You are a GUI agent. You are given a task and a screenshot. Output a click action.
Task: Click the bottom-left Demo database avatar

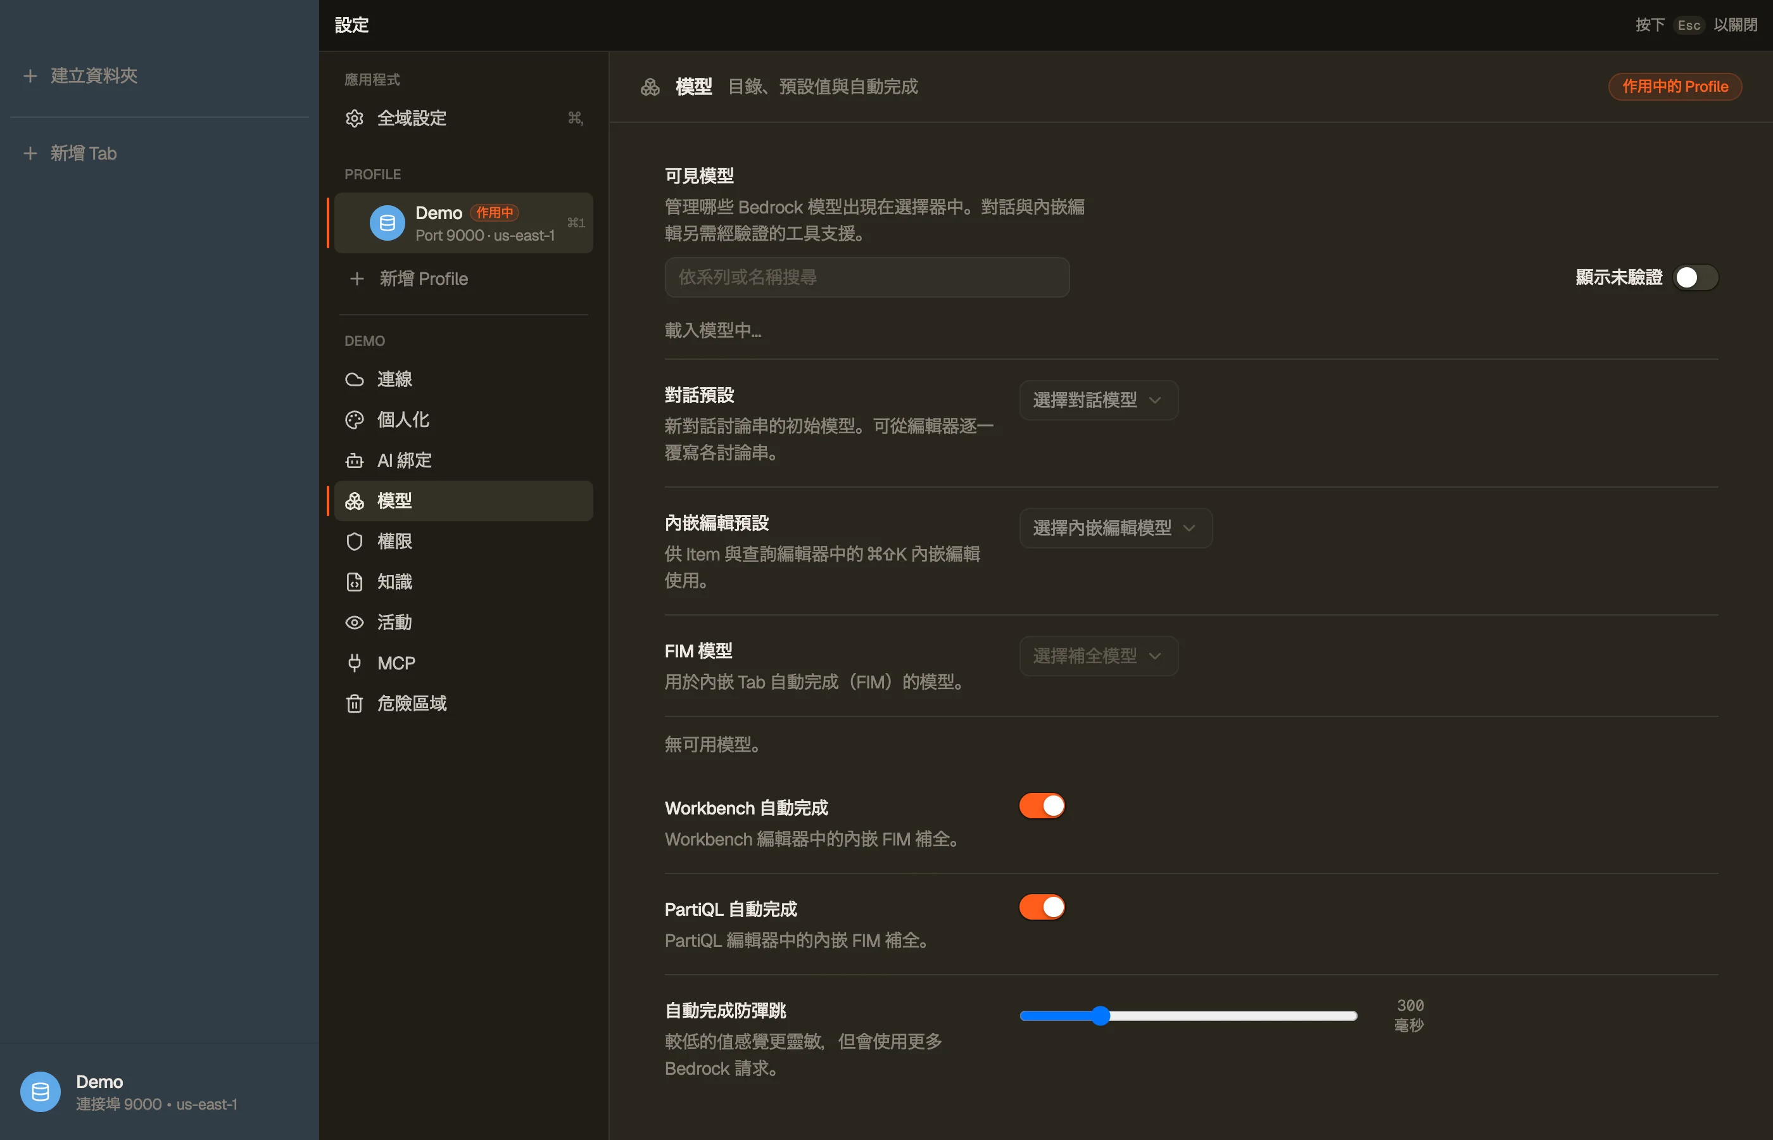pos(40,1092)
